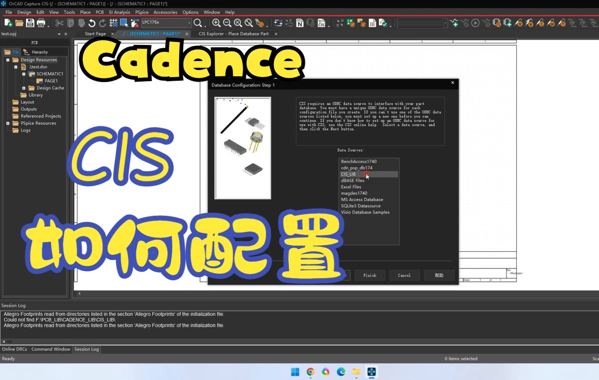Select MS Access Database data source
Image resolution: width=599 pixels, height=380 pixels.
pos(362,199)
